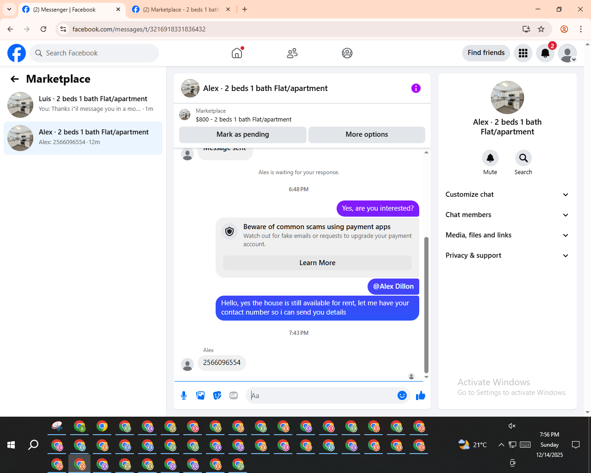591x473 pixels.
Task: Open the Luis 2 beds conversation
Action: [x=83, y=104]
